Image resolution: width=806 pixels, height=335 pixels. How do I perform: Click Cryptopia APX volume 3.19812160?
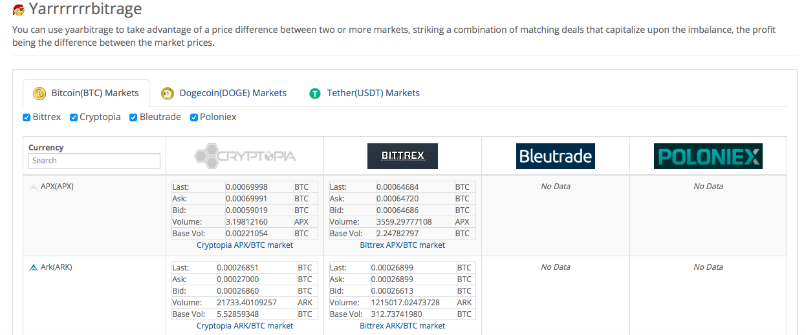[x=246, y=222]
